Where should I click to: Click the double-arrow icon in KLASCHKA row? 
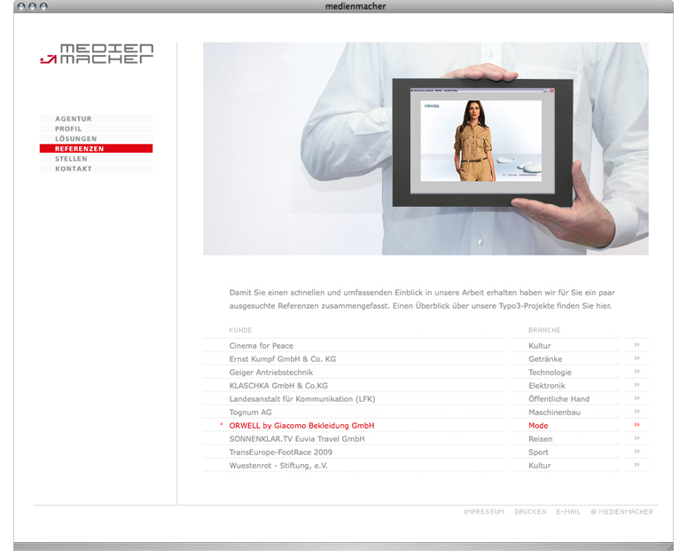[x=637, y=385]
